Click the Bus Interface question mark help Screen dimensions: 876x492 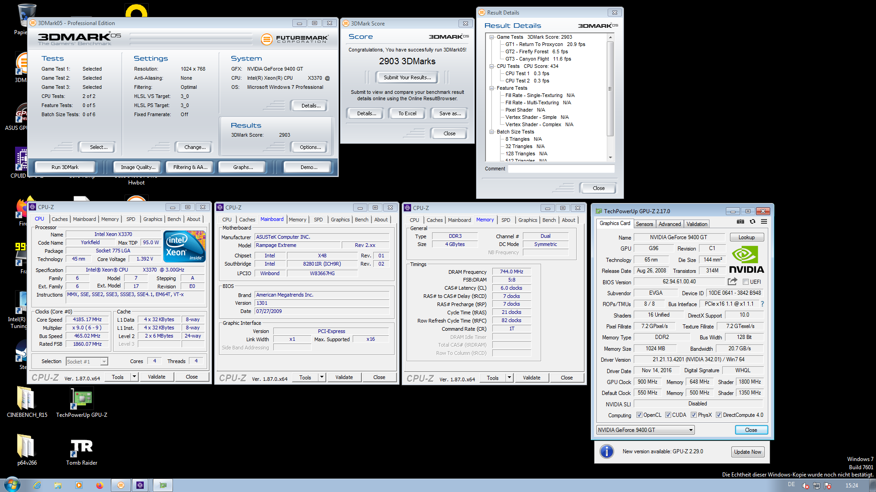762,304
